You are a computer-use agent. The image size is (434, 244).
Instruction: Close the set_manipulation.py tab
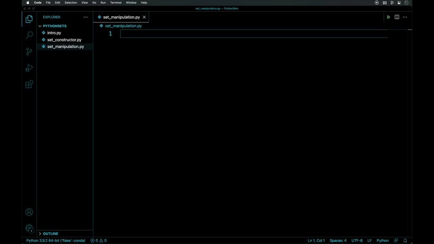tap(144, 17)
